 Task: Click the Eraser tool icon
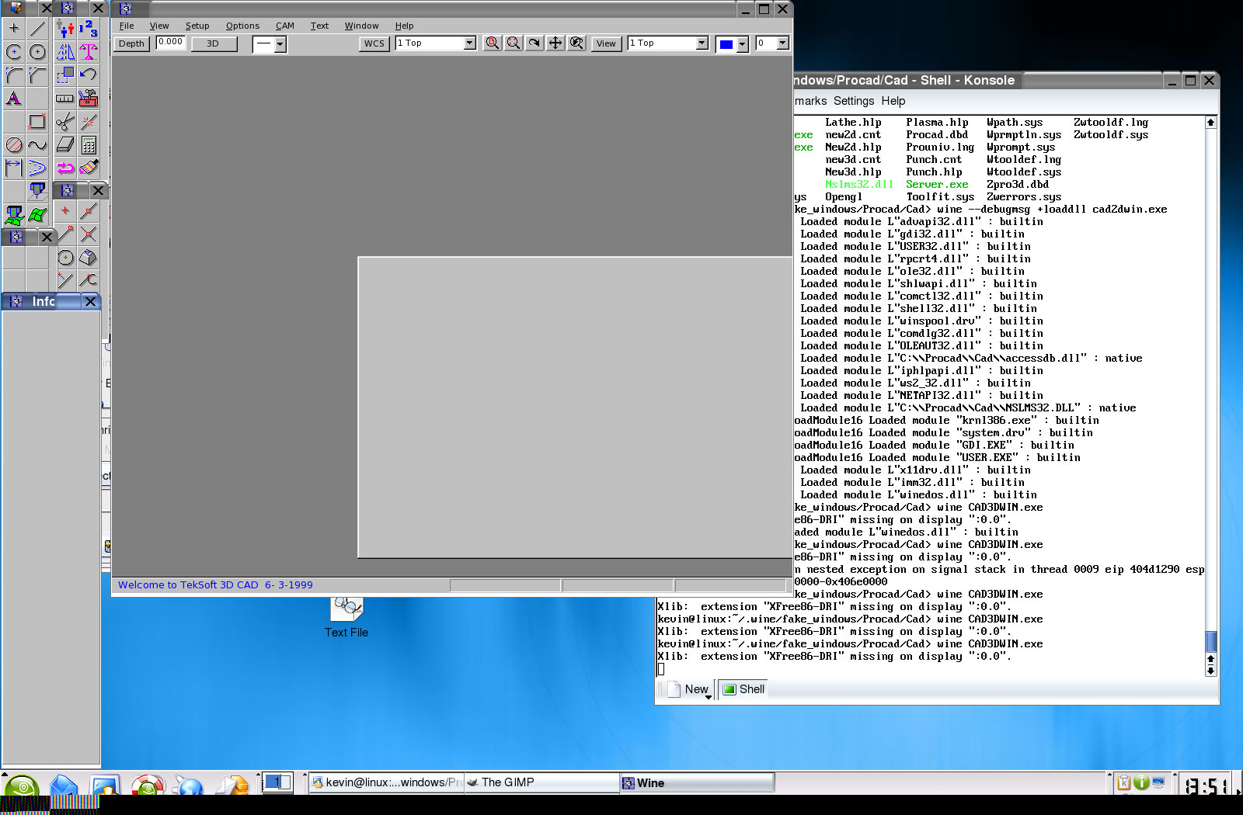65,145
